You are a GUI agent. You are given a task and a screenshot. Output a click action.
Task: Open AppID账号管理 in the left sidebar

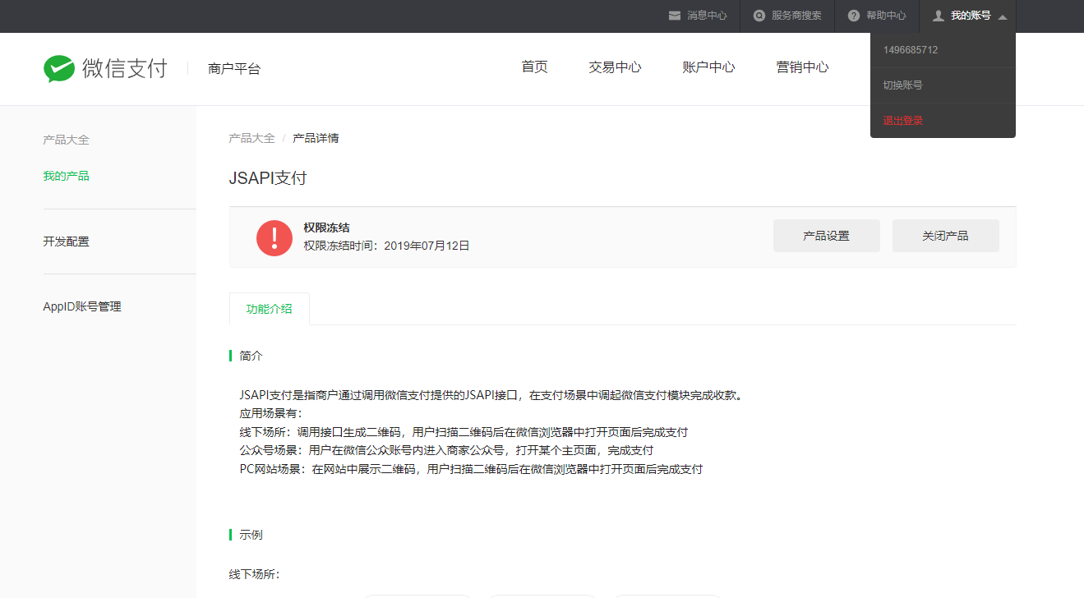(x=82, y=306)
